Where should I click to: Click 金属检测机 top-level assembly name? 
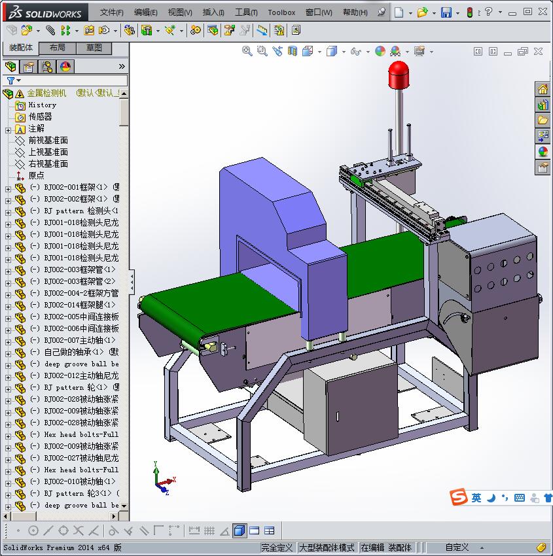click(x=46, y=93)
